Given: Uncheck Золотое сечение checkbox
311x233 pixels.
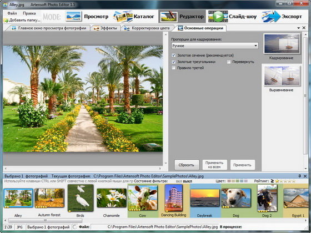Looking at the screenshot, I should [x=173, y=55].
